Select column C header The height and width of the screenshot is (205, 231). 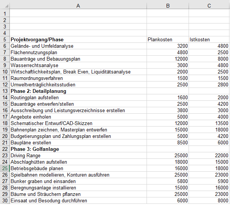[209, 5]
